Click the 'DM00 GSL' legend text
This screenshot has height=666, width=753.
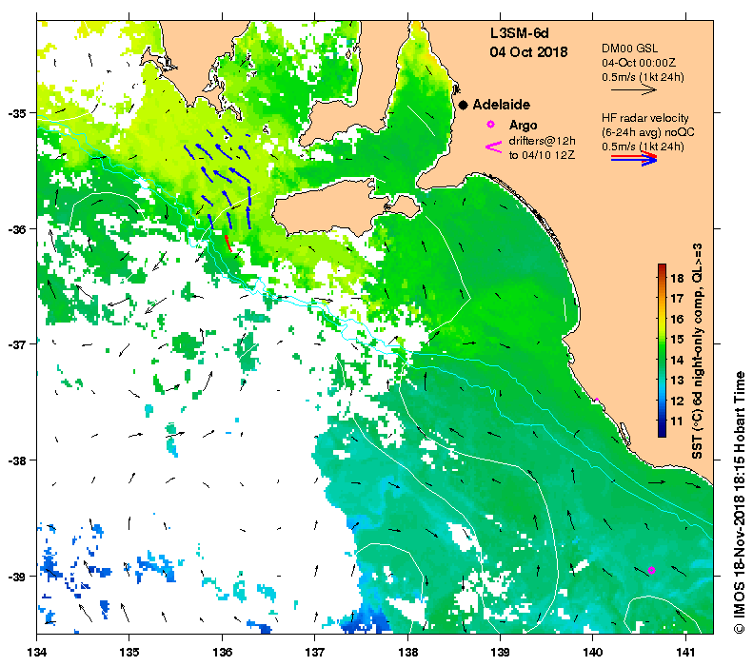(629, 49)
